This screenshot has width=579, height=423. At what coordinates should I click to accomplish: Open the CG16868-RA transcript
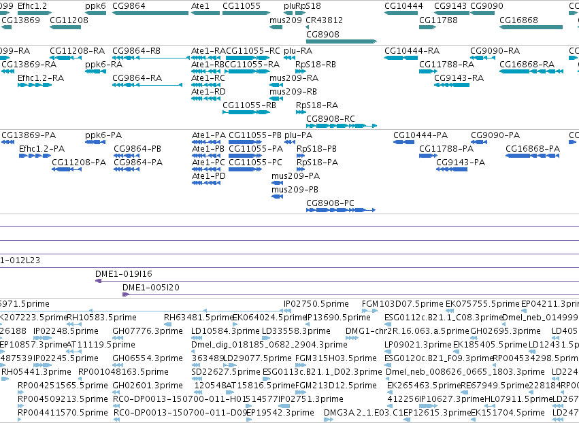pos(531,71)
